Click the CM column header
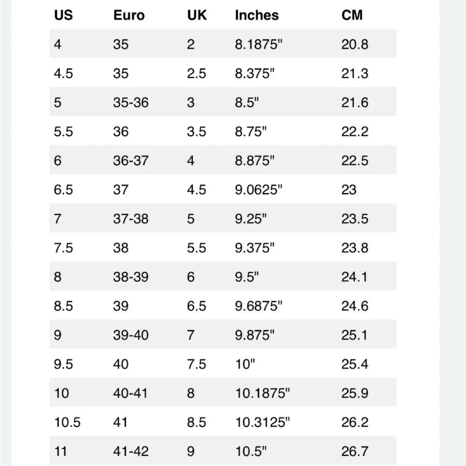Screen dimensions: 466x466 (352, 15)
